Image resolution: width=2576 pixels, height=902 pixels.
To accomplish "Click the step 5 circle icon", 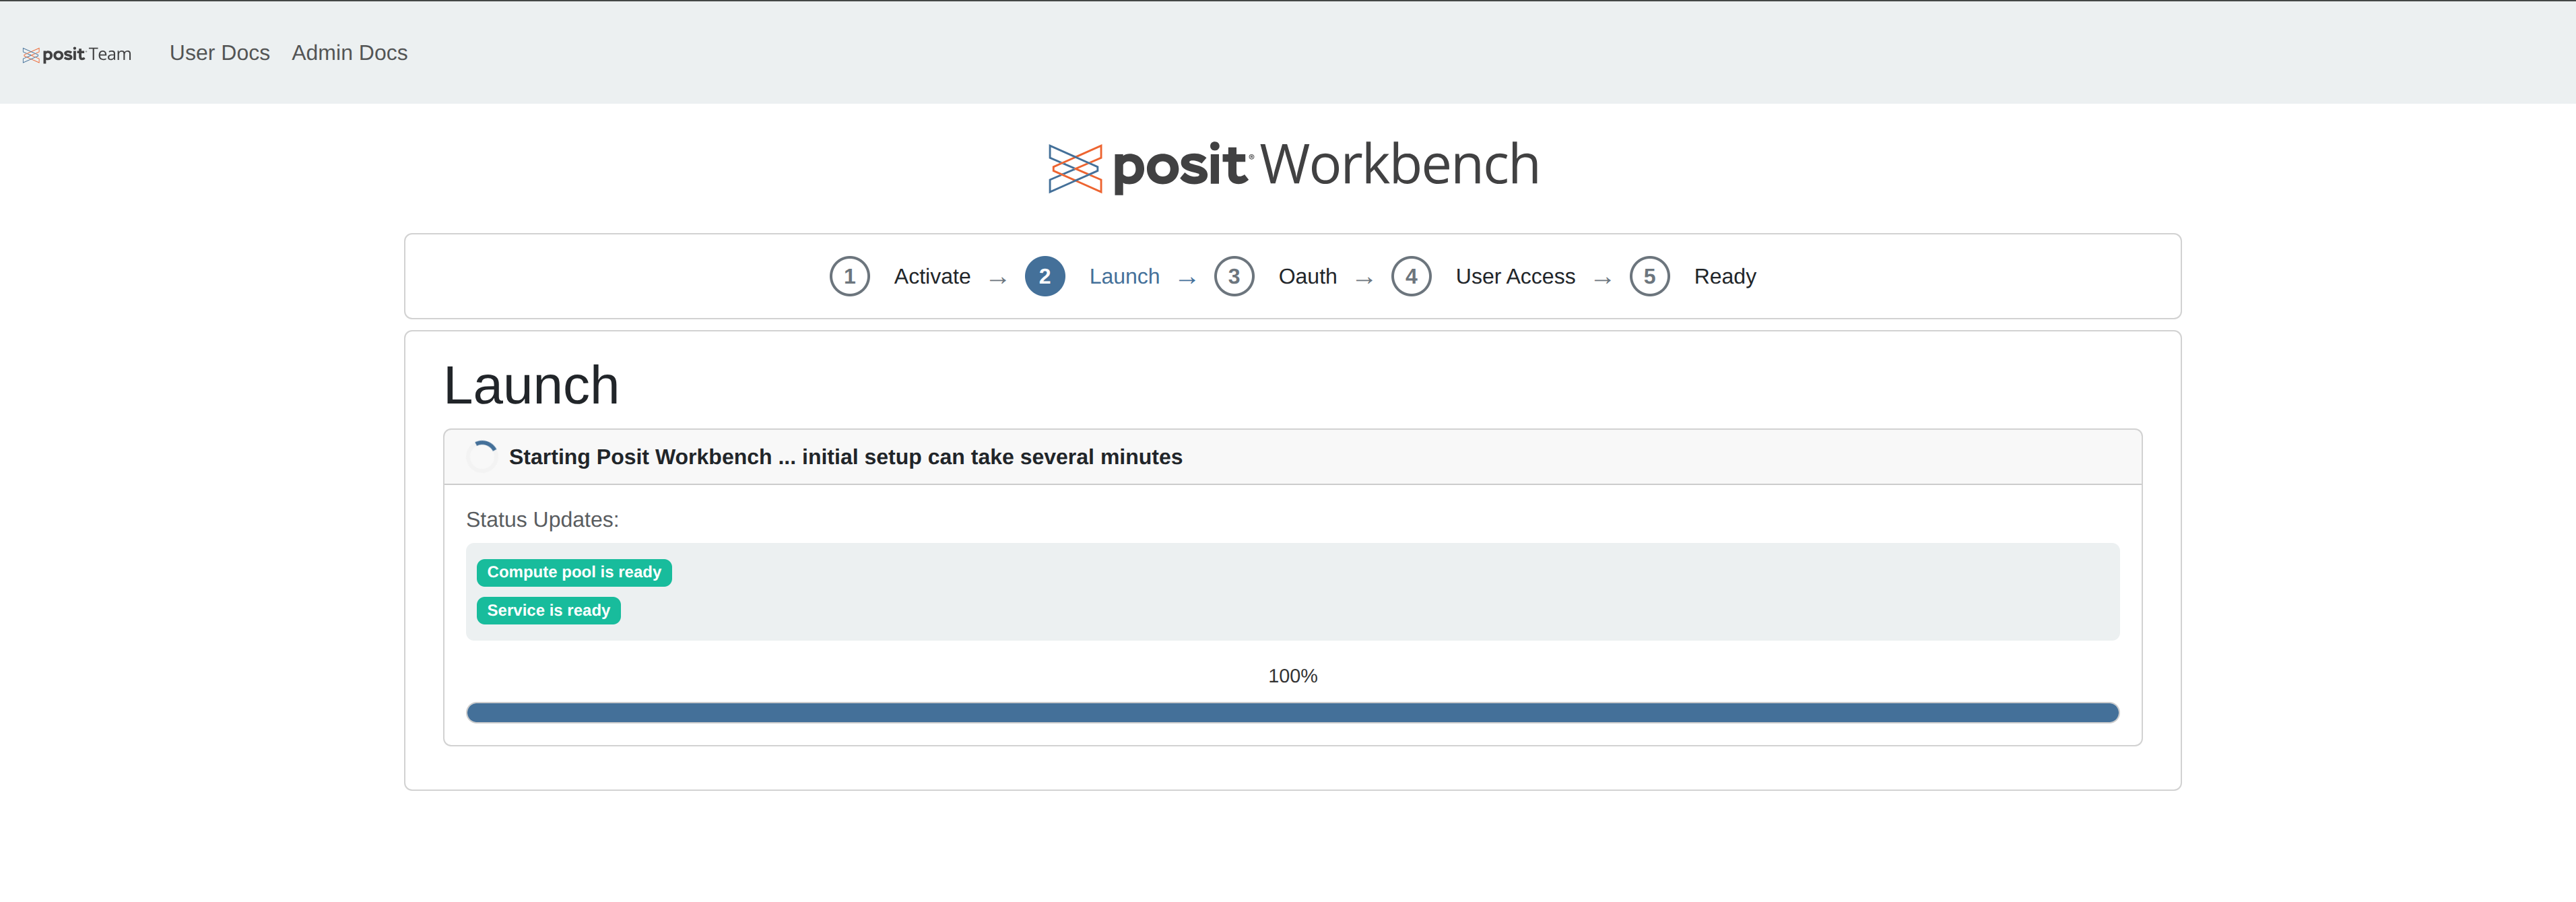I will point(1649,276).
